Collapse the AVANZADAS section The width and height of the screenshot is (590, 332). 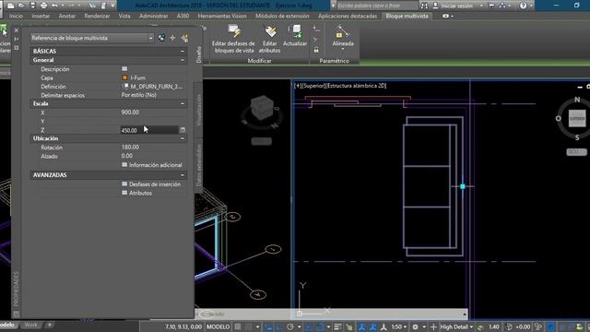183,175
